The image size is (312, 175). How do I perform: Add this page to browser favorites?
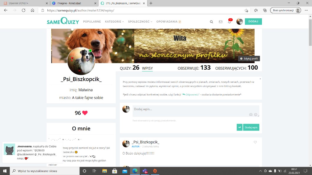tap(246, 10)
